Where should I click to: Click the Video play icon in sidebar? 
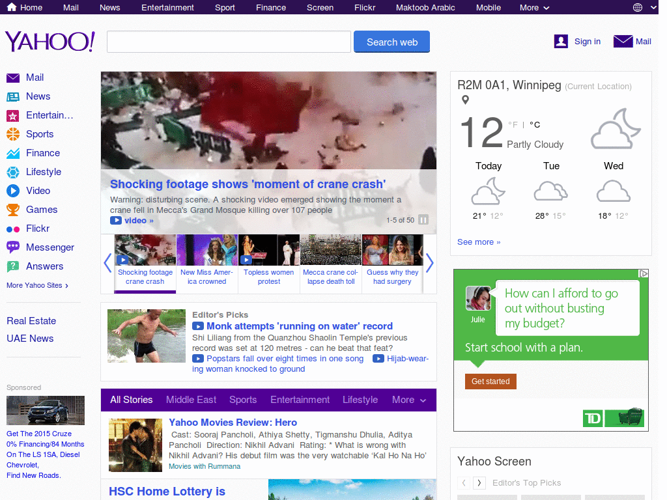(x=13, y=191)
